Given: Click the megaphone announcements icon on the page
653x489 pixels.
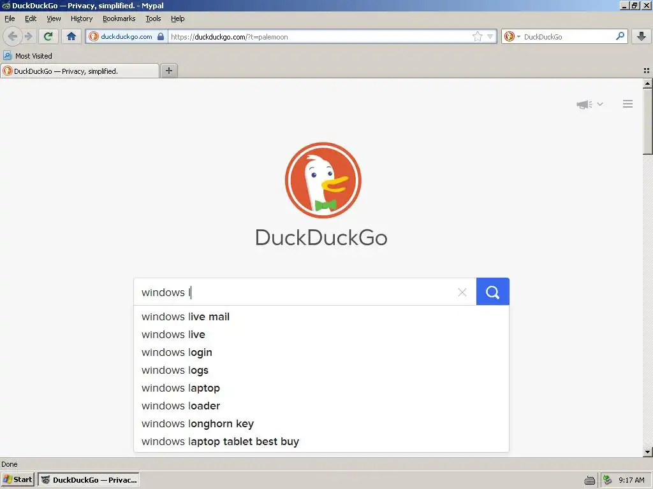Looking at the screenshot, I should pos(584,104).
